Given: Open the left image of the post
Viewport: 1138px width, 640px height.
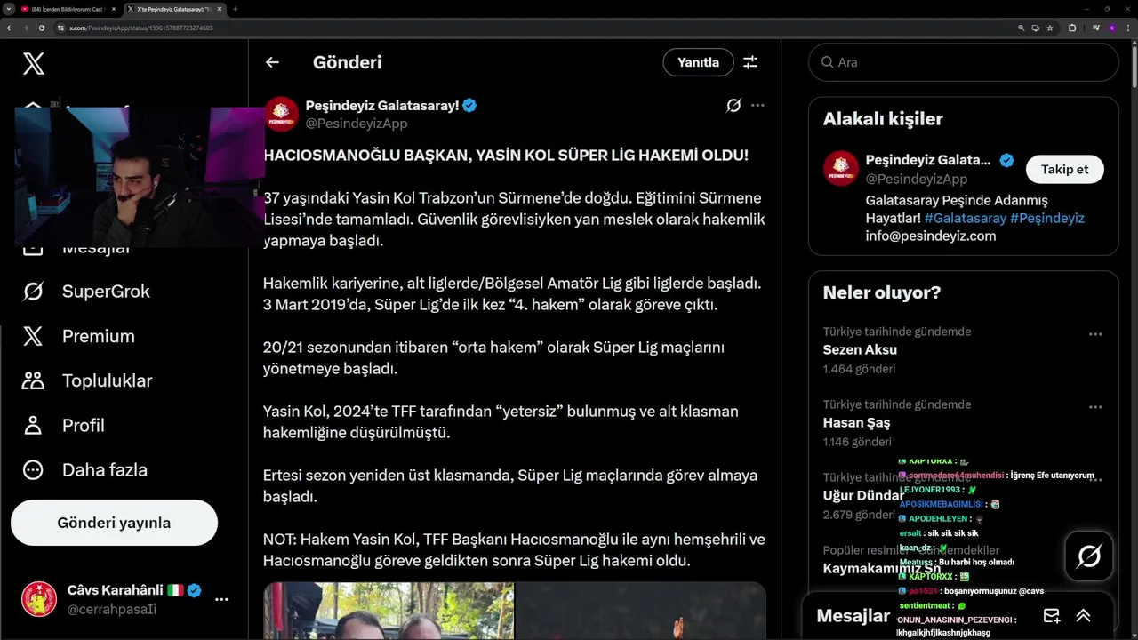Looking at the screenshot, I should pyautogui.click(x=389, y=611).
